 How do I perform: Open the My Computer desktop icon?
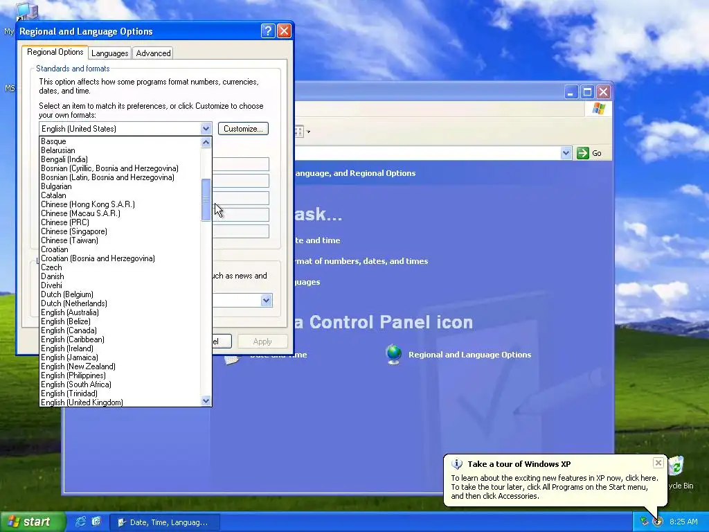point(26,11)
